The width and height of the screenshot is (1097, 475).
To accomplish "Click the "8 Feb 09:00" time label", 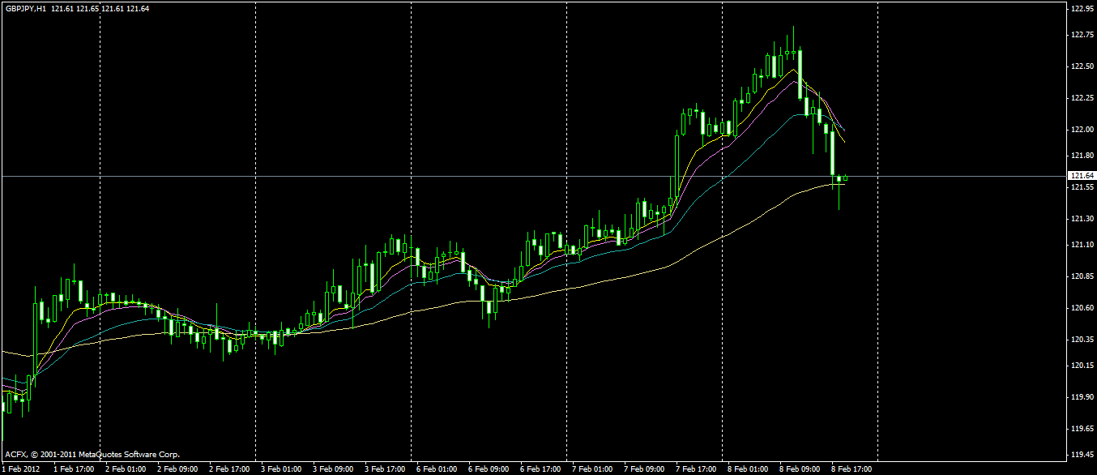I will click(799, 469).
